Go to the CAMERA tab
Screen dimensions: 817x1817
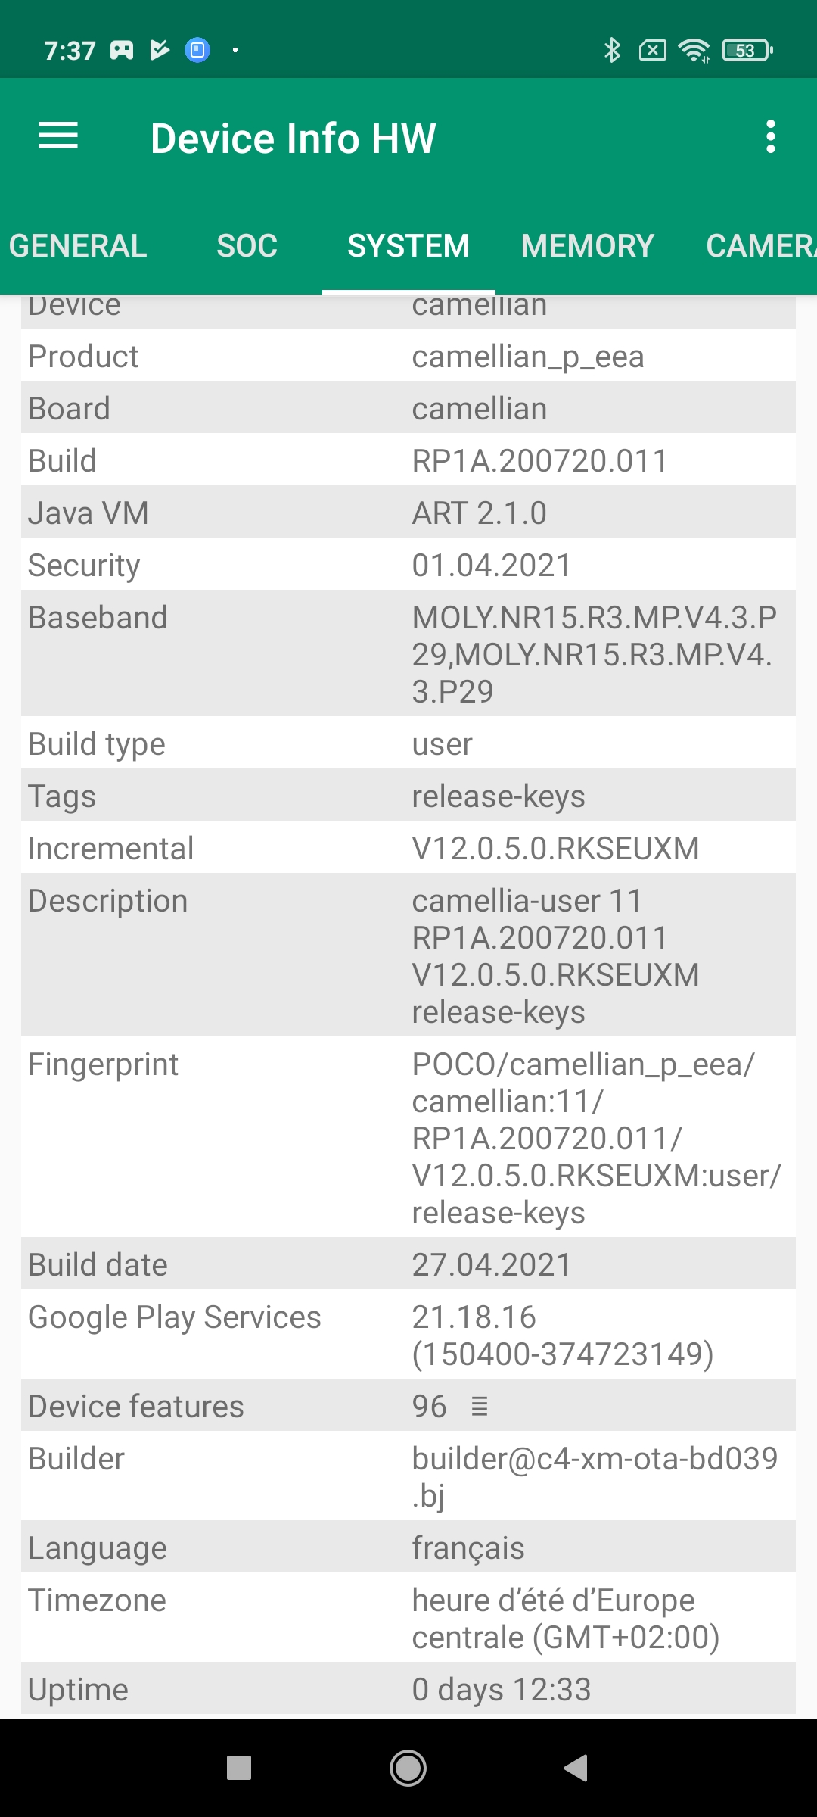point(760,246)
